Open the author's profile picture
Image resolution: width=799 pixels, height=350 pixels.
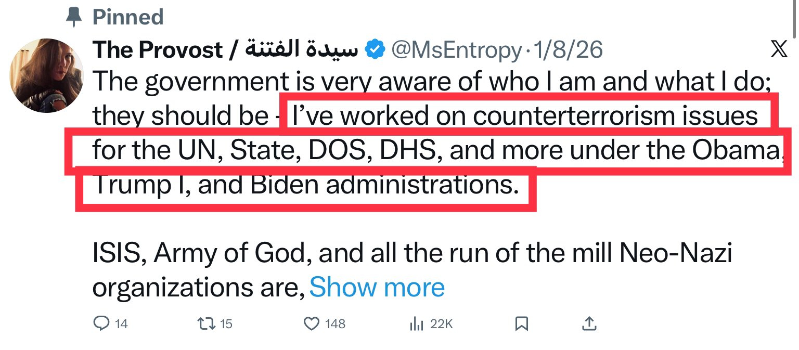48,75
